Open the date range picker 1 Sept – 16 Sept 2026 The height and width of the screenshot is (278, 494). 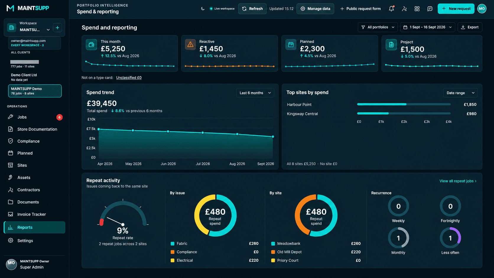click(x=428, y=27)
